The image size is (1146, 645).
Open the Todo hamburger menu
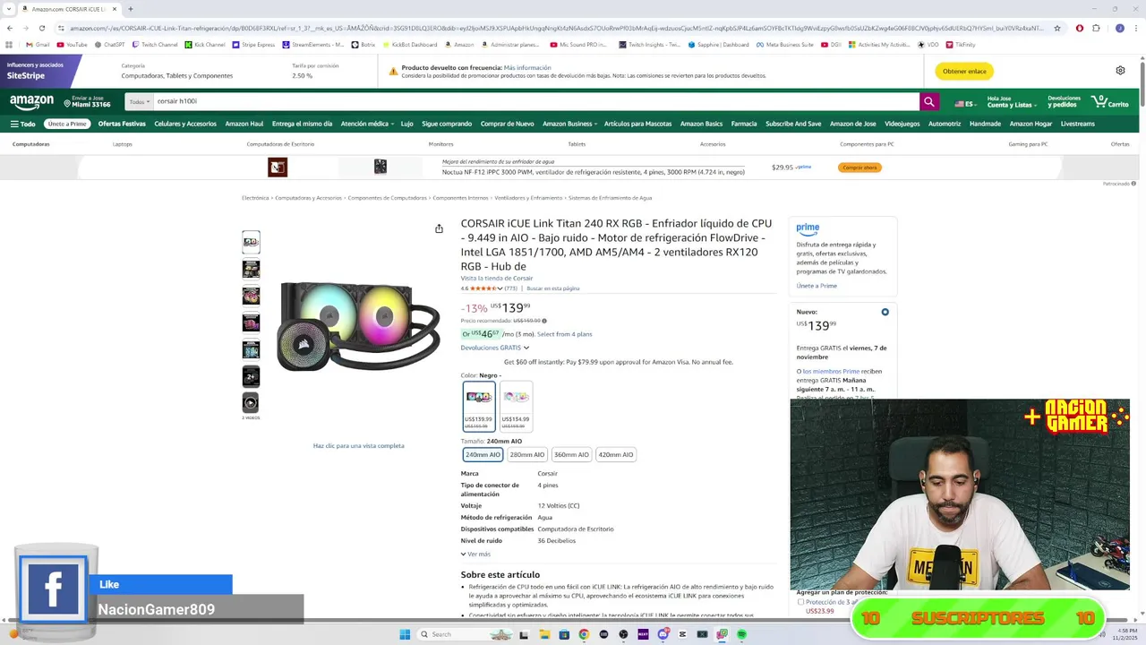coord(22,124)
